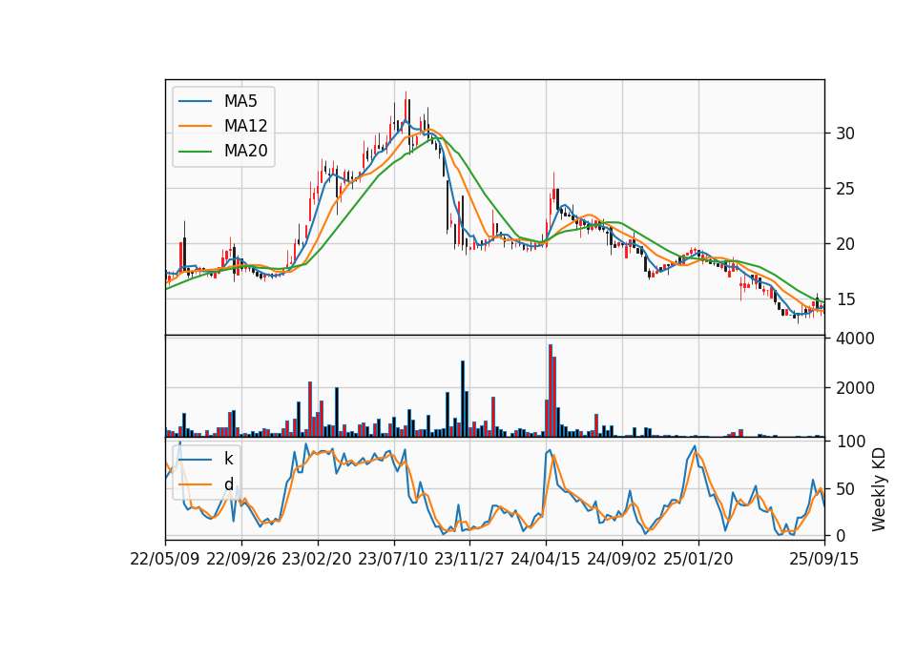
Task: Click the tallest volume bar near 24/04/15
Action: [551, 391]
